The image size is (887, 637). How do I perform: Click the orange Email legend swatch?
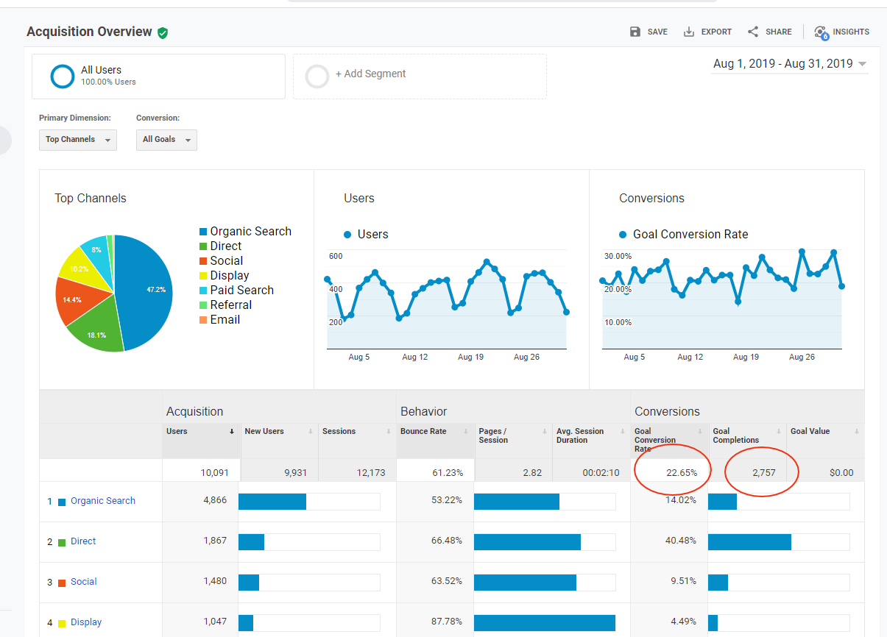tap(203, 320)
